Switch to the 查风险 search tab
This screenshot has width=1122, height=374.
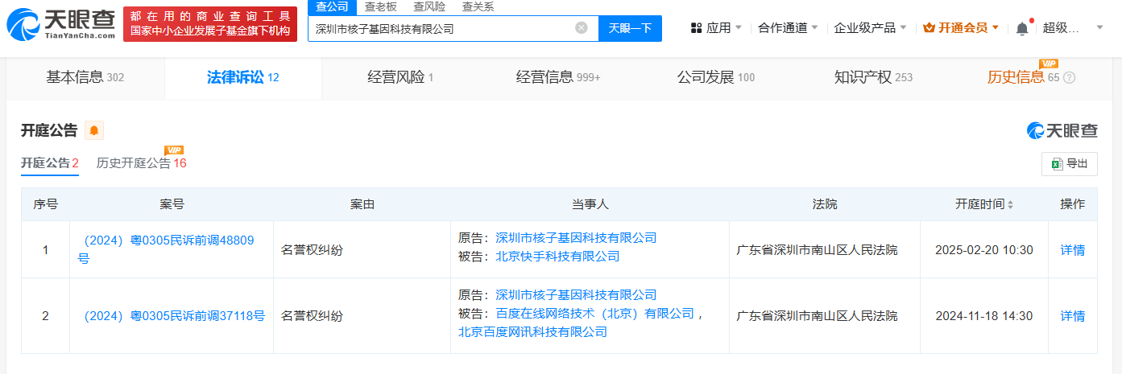(x=429, y=6)
